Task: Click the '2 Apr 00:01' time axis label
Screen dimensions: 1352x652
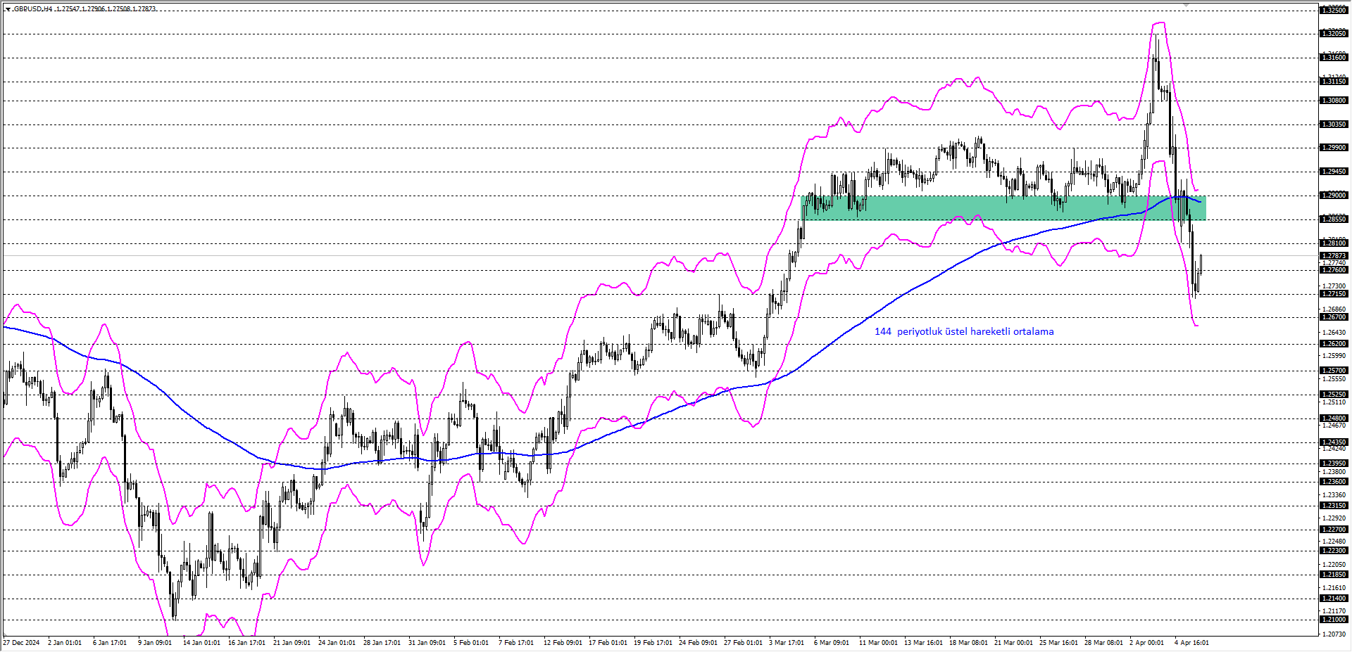Action: point(1146,643)
